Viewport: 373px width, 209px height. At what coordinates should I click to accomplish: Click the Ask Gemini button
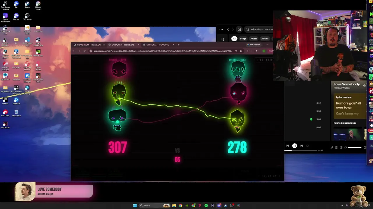(x=253, y=45)
